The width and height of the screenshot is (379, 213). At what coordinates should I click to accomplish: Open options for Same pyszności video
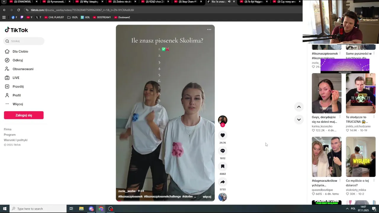374,53
